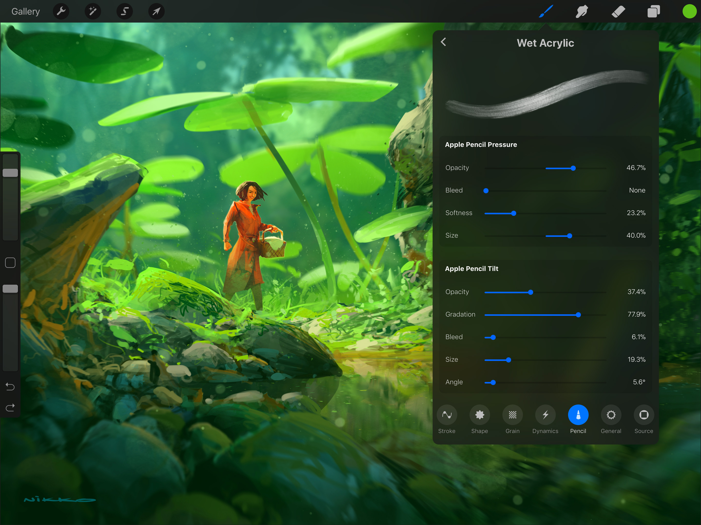The height and width of the screenshot is (525, 701).
Task: Return to the Gallery
Action: point(25,11)
